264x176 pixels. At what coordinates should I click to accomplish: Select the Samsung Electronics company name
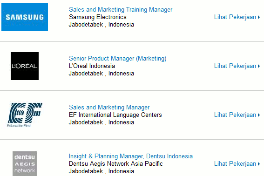coord(98,17)
